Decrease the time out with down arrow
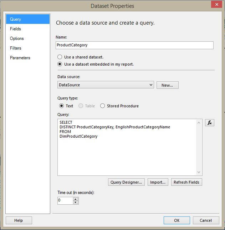The height and width of the screenshot is (230, 225). click(x=76, y=203)
